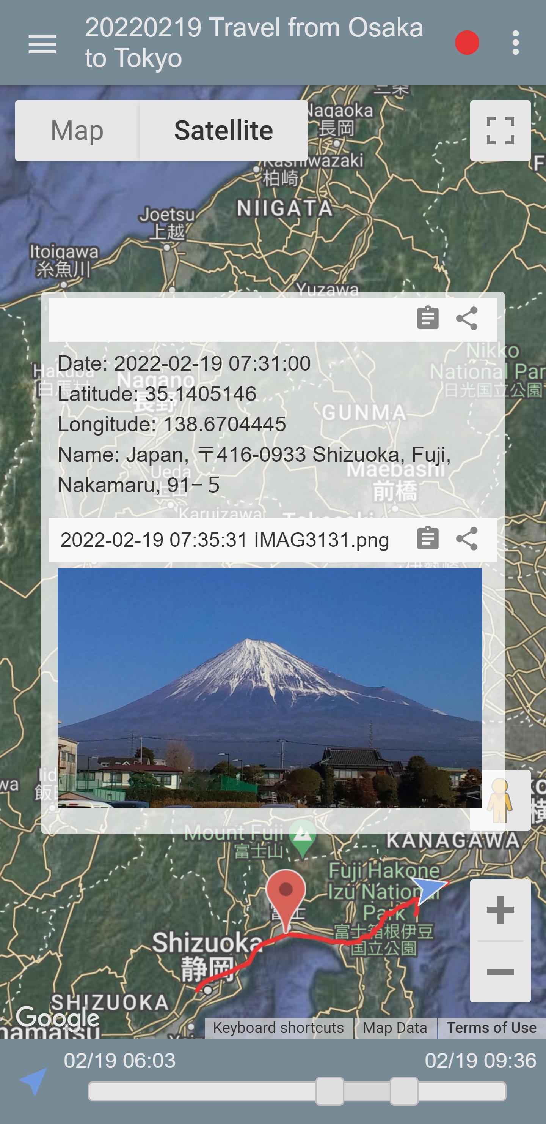Tap the timeline slider track

click(297, 1091)
